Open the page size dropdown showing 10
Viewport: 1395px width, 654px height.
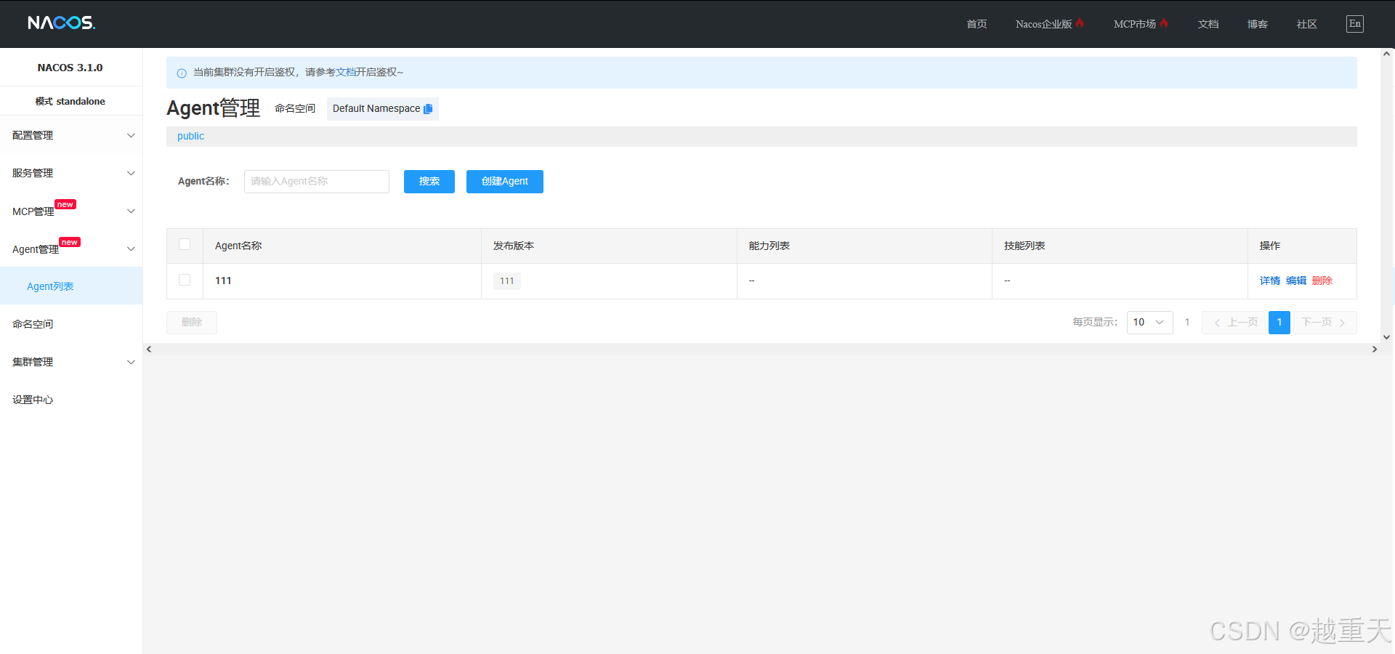click(1149, 322)
